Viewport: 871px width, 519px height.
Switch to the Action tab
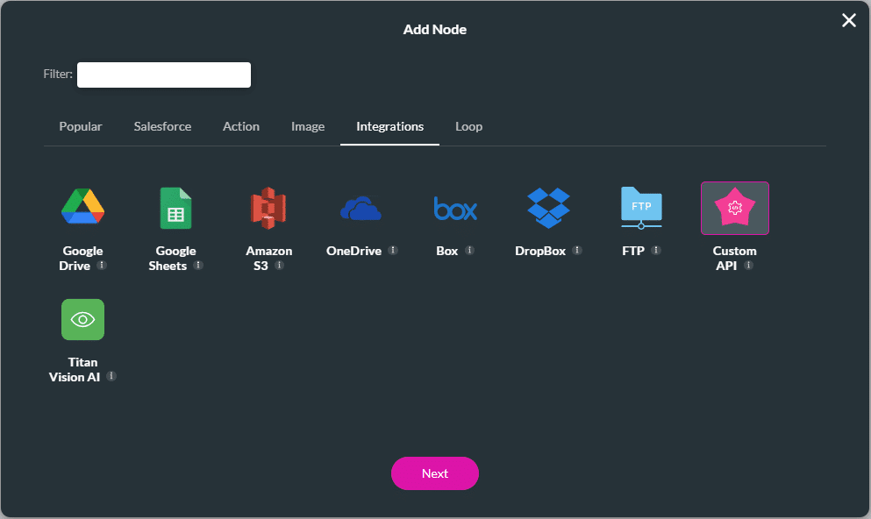point(240,126)
